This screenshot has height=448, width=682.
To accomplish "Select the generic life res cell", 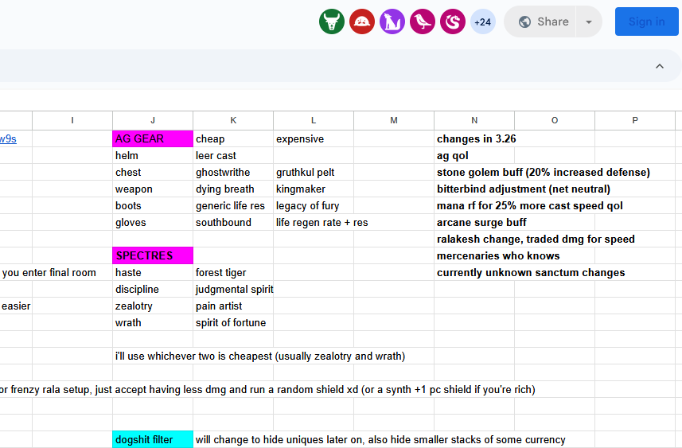I will (x=233, y=206).
